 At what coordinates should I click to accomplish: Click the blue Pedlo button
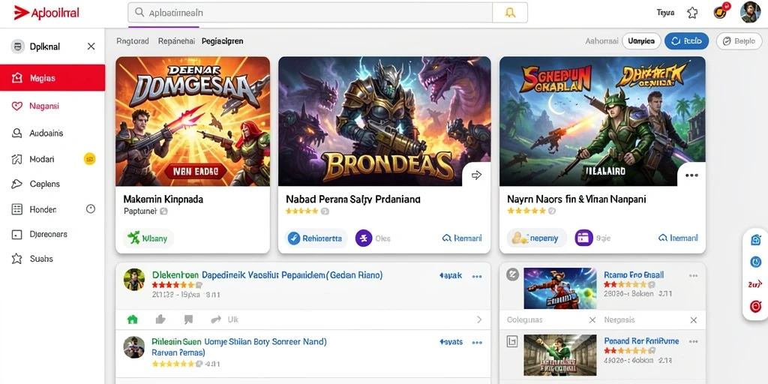686,41
